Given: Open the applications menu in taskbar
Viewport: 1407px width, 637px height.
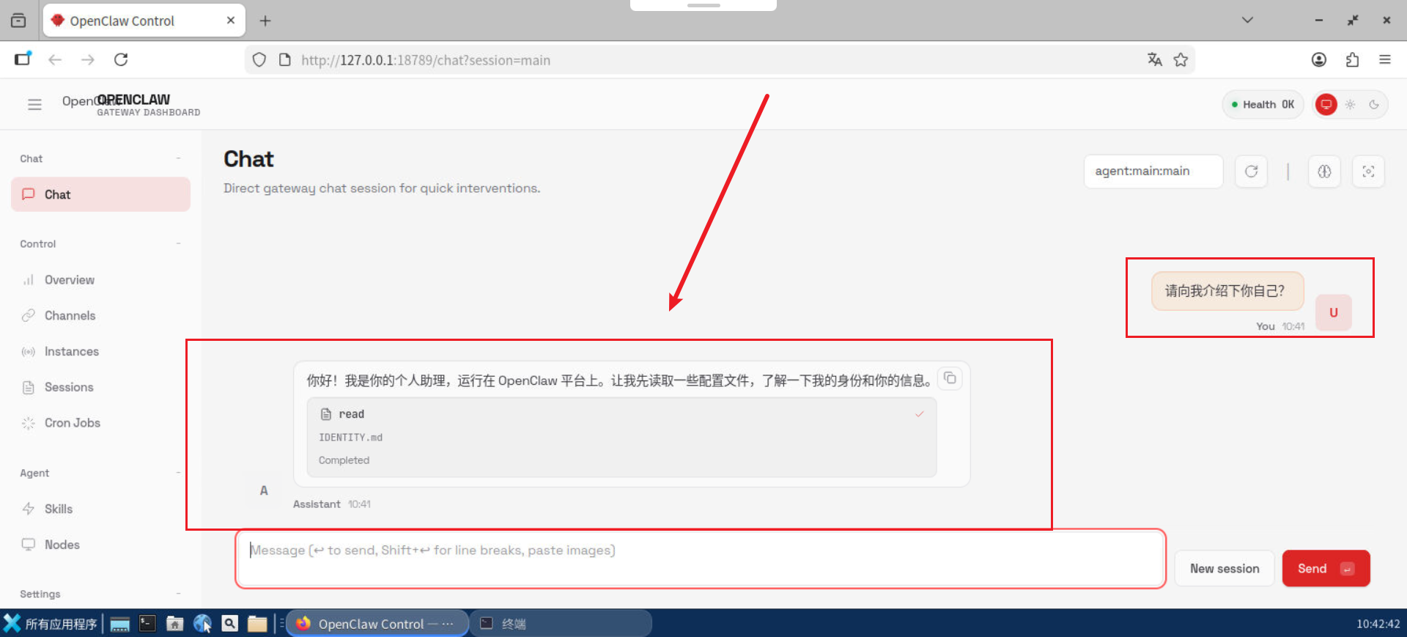Looking at the screenshot, I should tap(50, 624).
